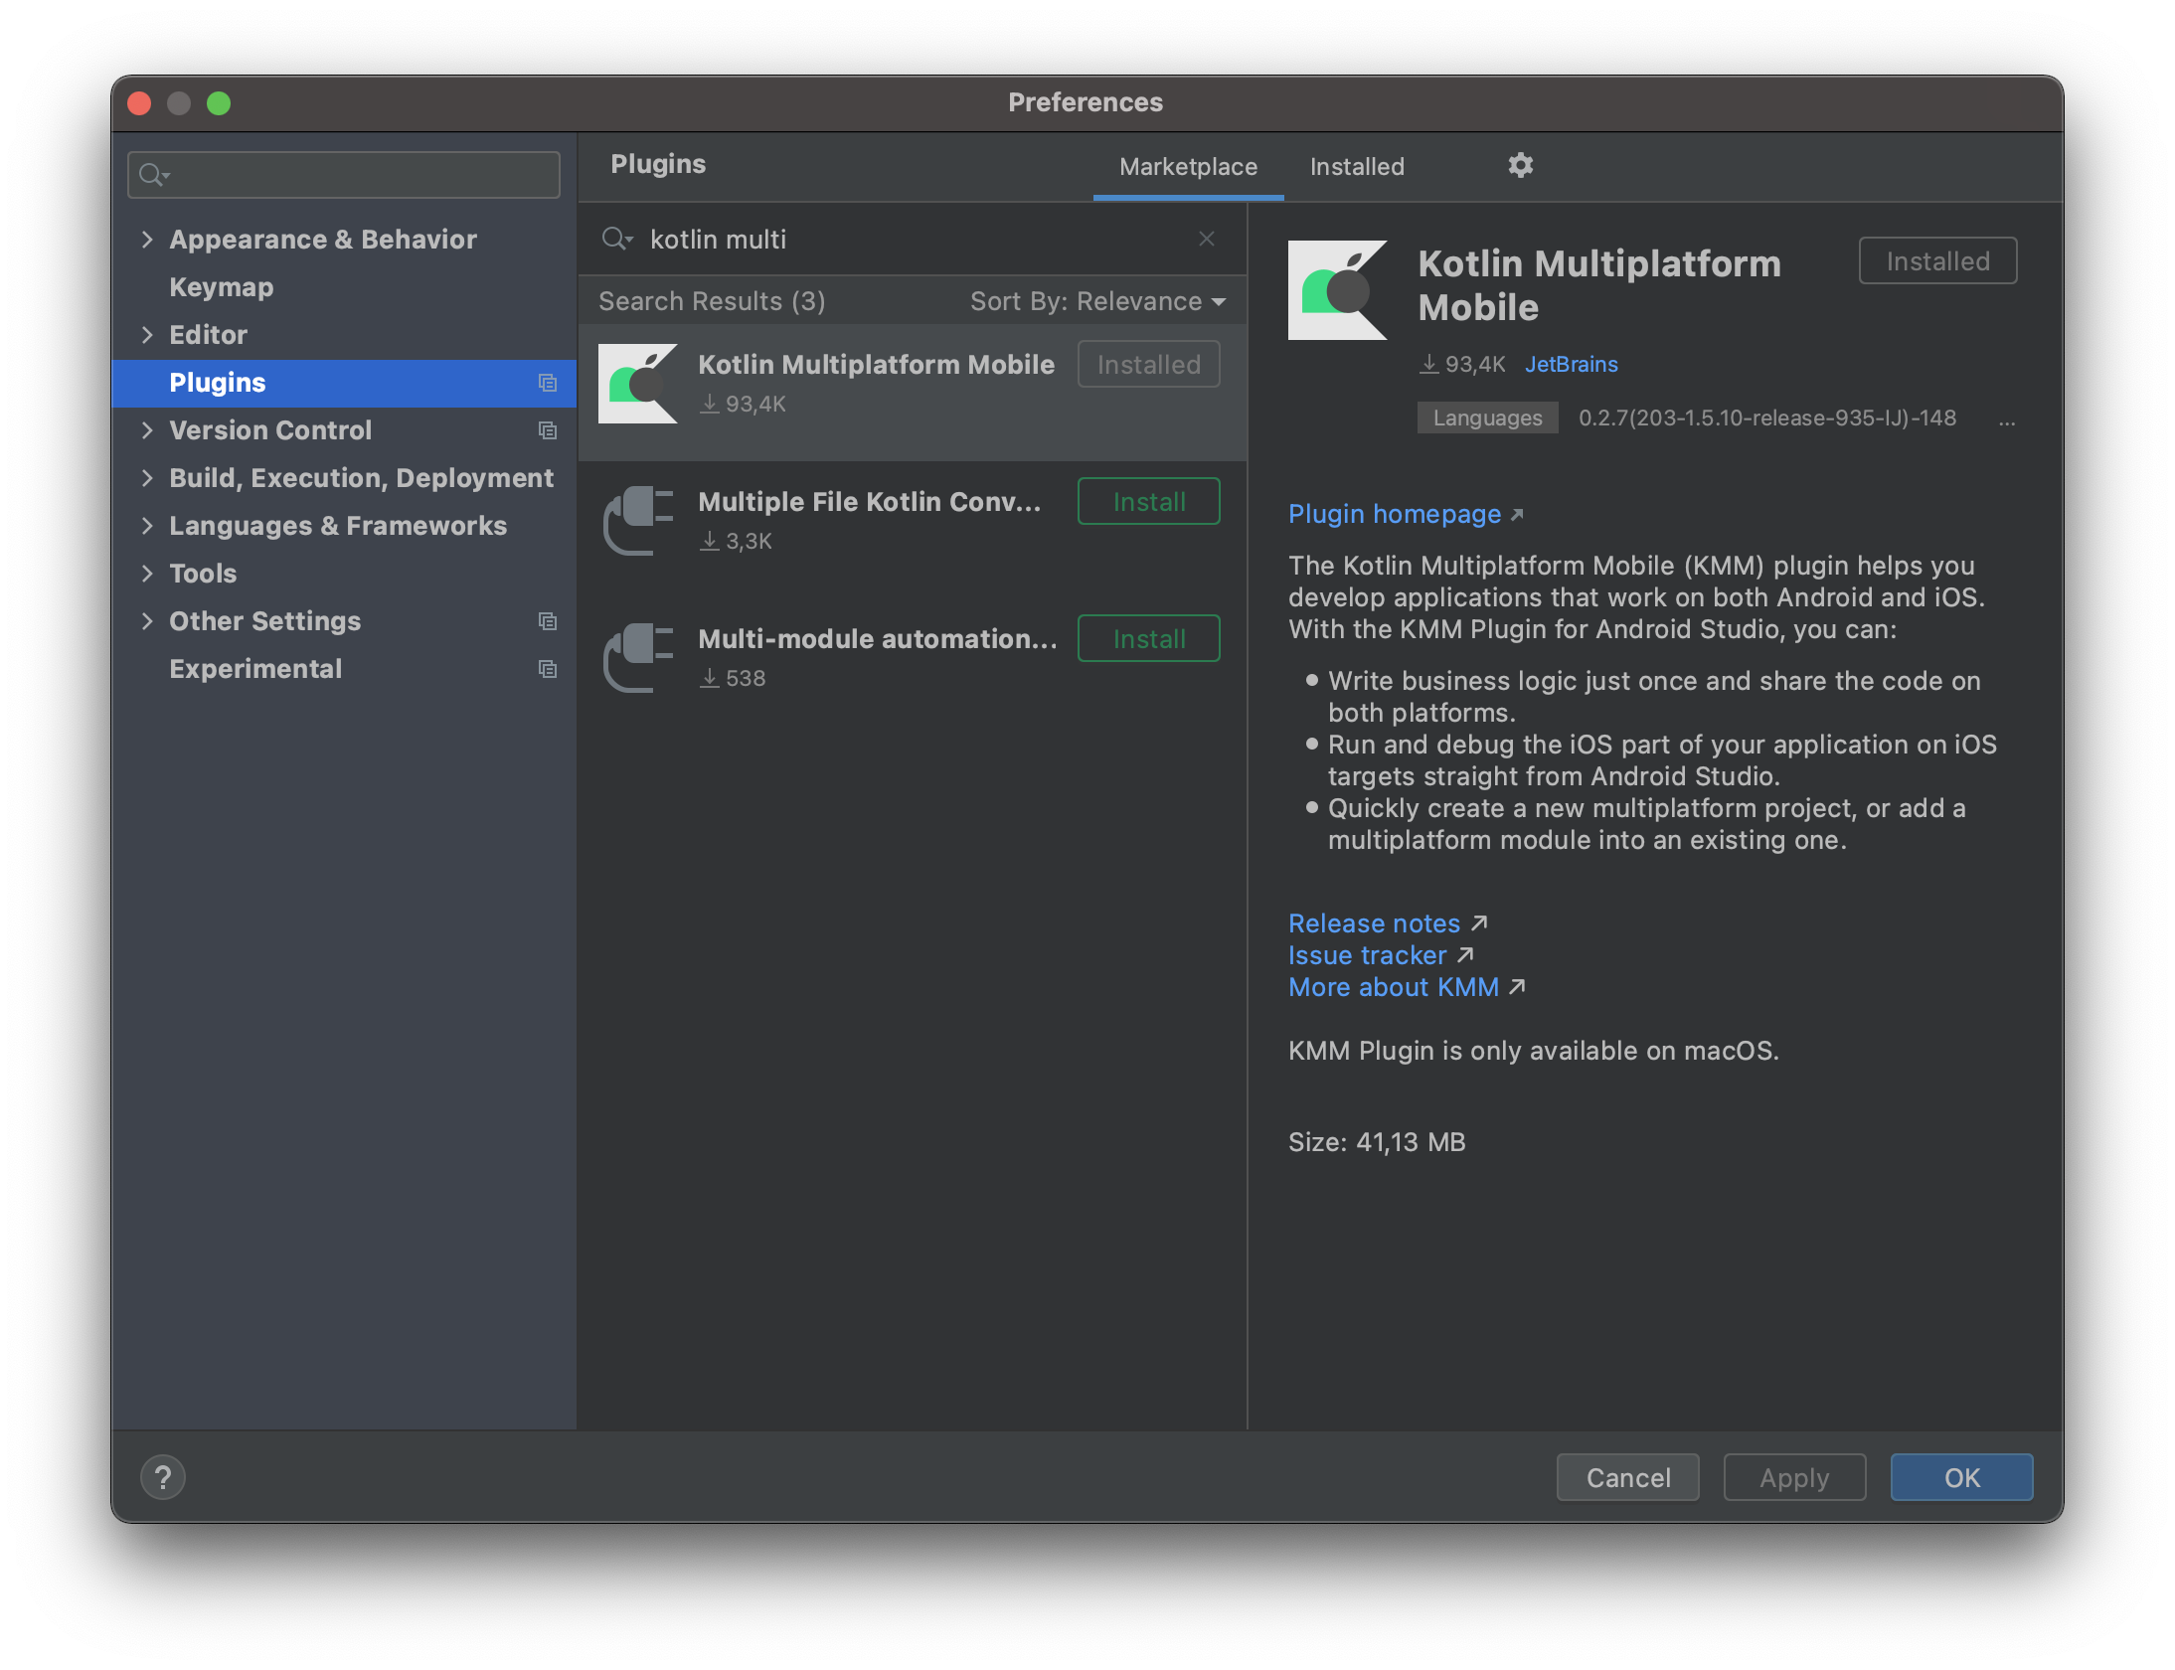This screenshot has height=1670, width=2175.
Task: Click the external arrow after Plugin homepage
Action: [1517, 515]
